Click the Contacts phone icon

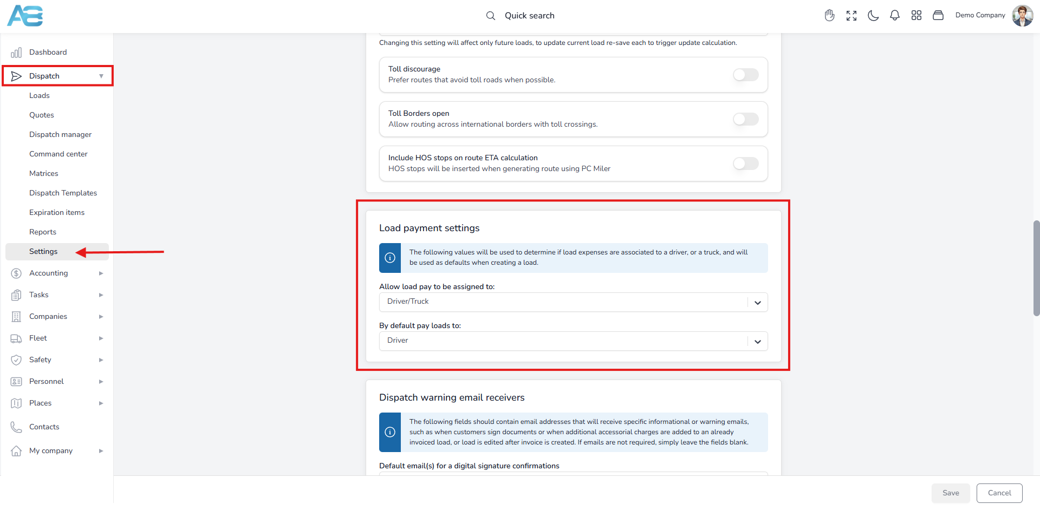click(x=16, y=427)
